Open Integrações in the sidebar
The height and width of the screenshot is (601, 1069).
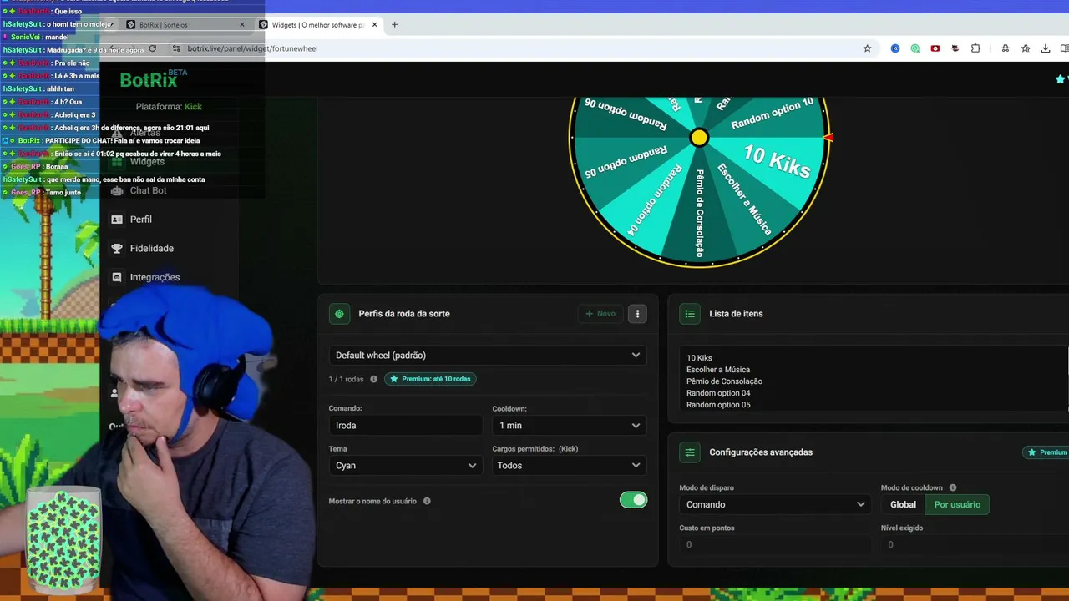tap(155, 277)
